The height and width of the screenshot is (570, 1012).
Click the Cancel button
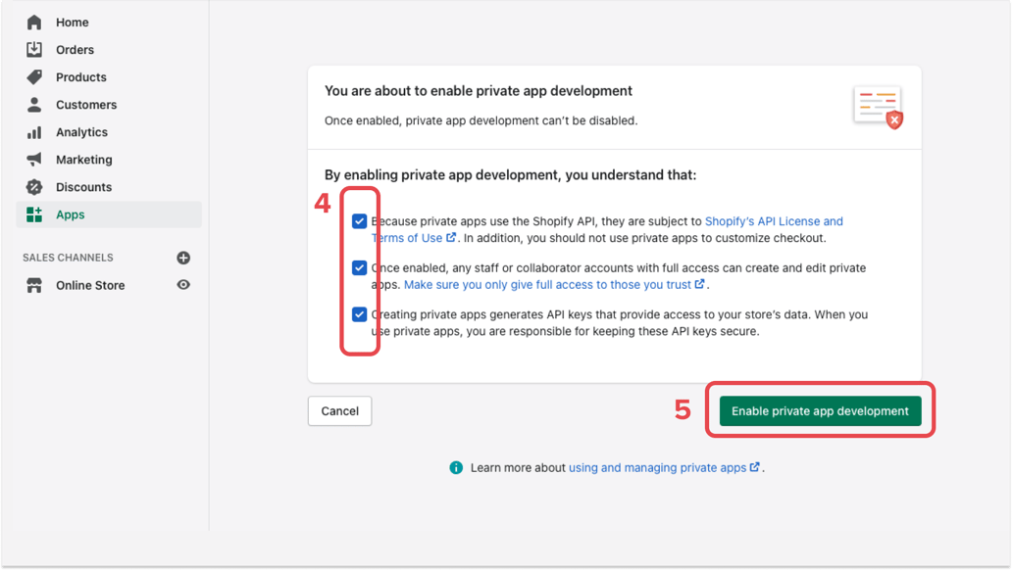[x=339, y=410]
